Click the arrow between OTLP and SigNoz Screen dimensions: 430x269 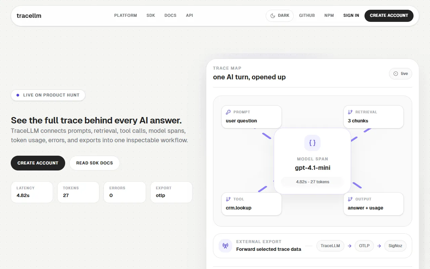[379, 246]
